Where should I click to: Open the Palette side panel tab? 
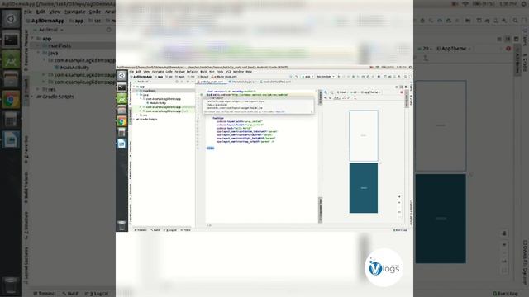(321, 97)
